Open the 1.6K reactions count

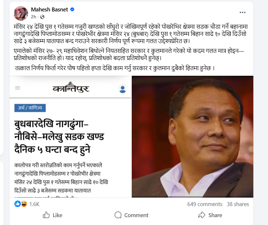point(34,204)
